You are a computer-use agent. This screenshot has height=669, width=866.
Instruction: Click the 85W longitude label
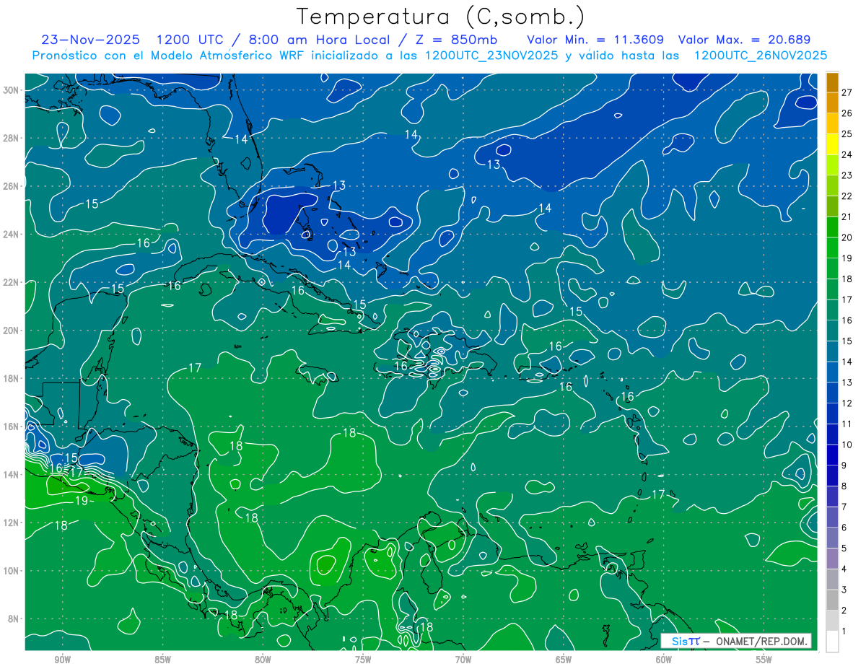162,660
